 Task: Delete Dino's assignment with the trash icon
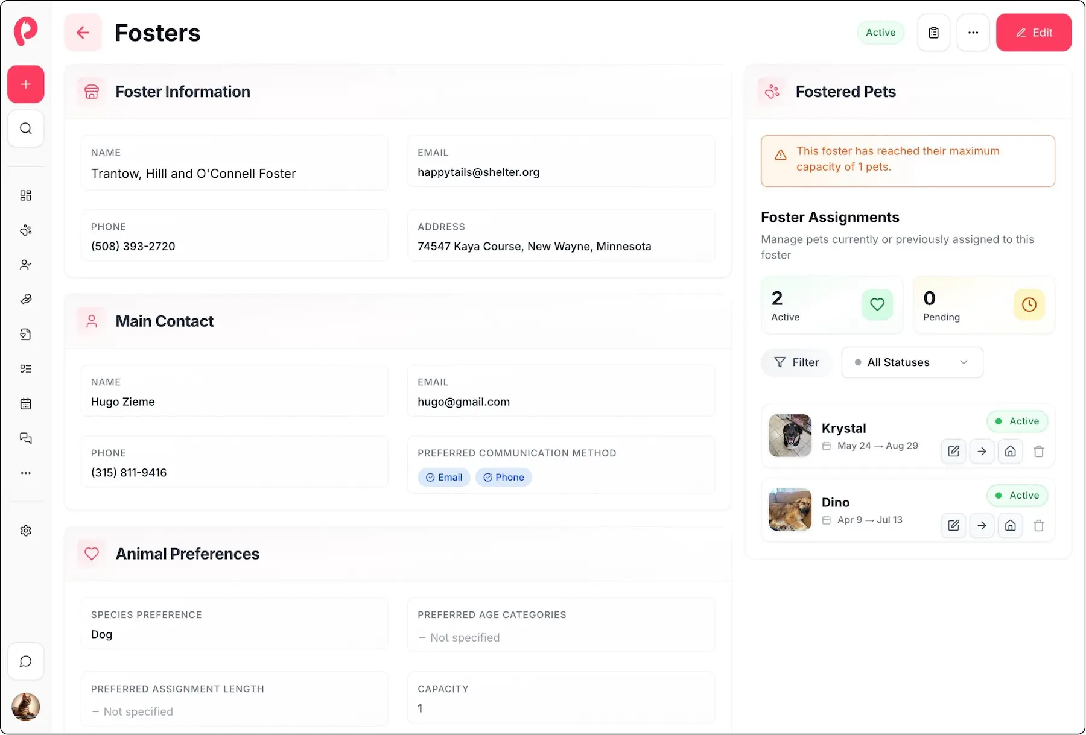(1039, 525)
